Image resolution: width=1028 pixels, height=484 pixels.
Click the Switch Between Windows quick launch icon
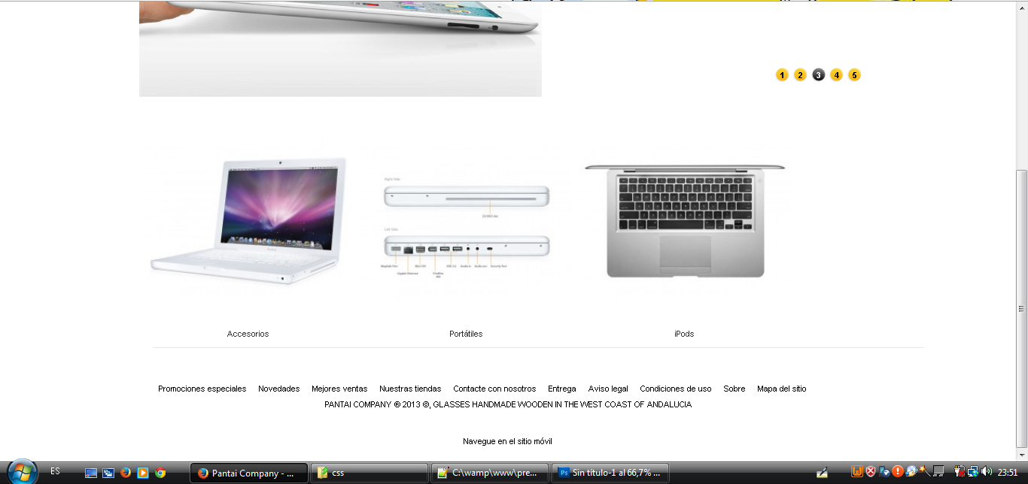tap(108, 473)
